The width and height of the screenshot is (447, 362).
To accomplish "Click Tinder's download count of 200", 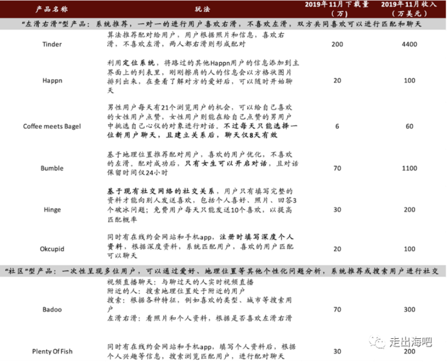I will pos(337,44).
